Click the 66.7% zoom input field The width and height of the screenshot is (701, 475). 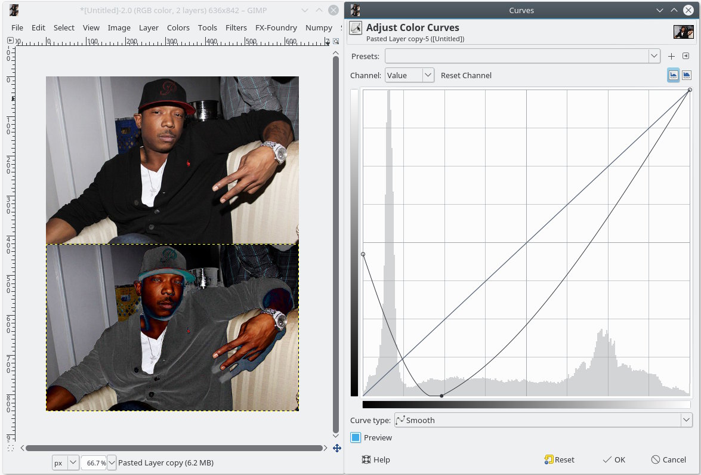(x=93, y=462)
